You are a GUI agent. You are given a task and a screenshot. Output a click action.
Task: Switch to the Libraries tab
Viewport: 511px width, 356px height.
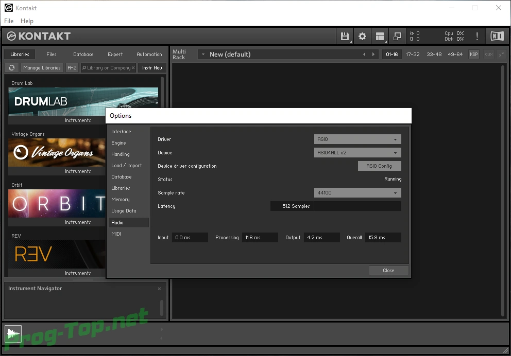coord(20,55)
